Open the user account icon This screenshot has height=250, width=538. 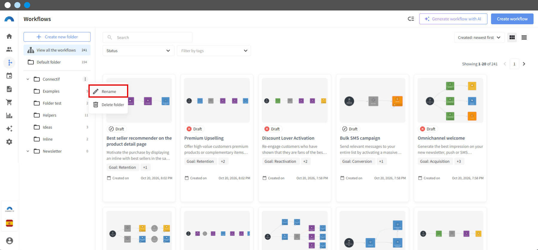pos(10,241)
